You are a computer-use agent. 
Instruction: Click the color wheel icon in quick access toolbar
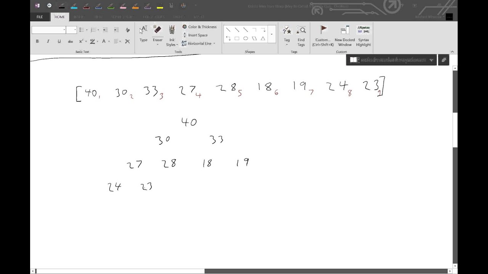click(183, 6)
